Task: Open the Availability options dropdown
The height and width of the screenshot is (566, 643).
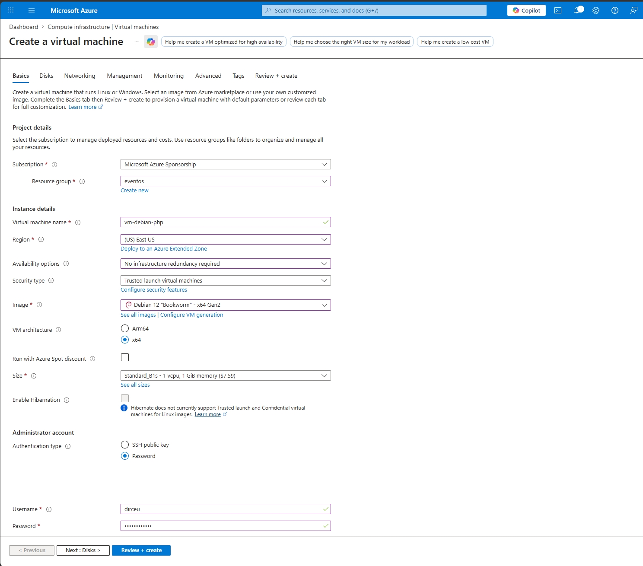Action: click(226, 264)
